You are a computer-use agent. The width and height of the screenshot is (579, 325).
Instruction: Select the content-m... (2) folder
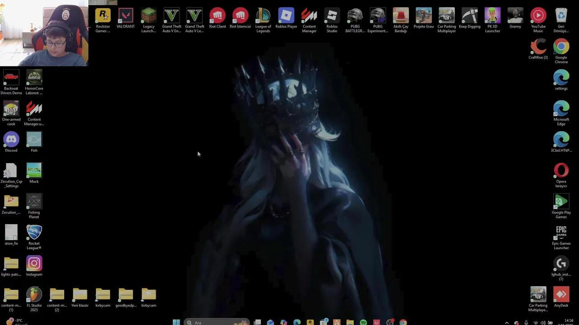click(57, 299)
